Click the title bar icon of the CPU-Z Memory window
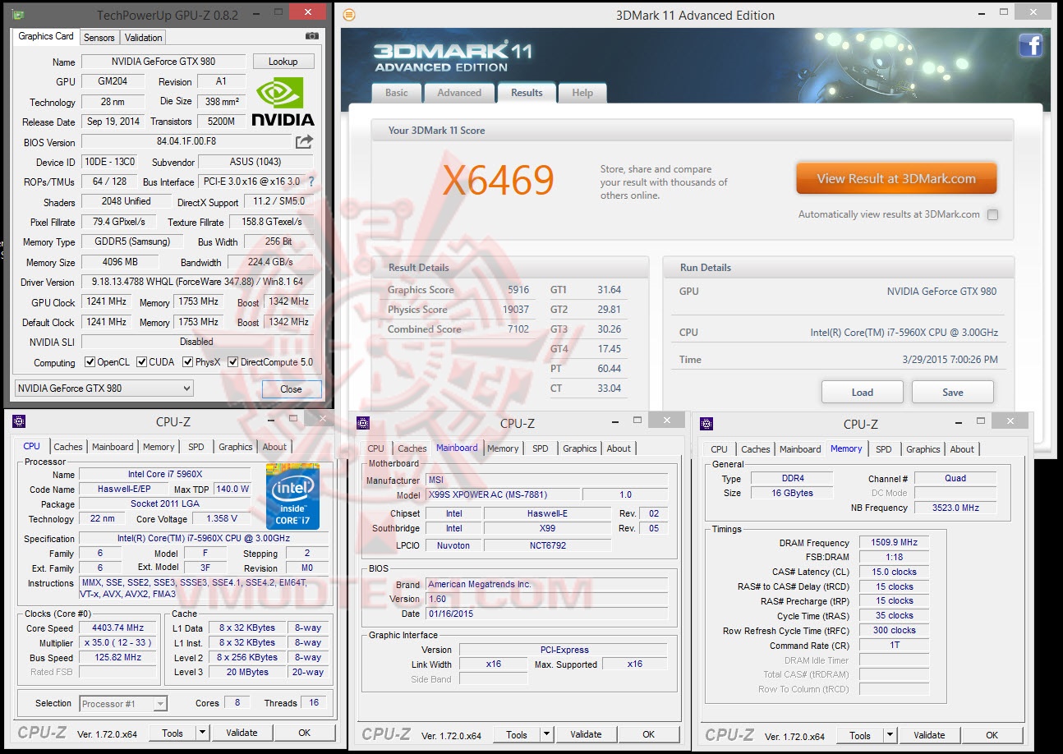 click(706, 424)
